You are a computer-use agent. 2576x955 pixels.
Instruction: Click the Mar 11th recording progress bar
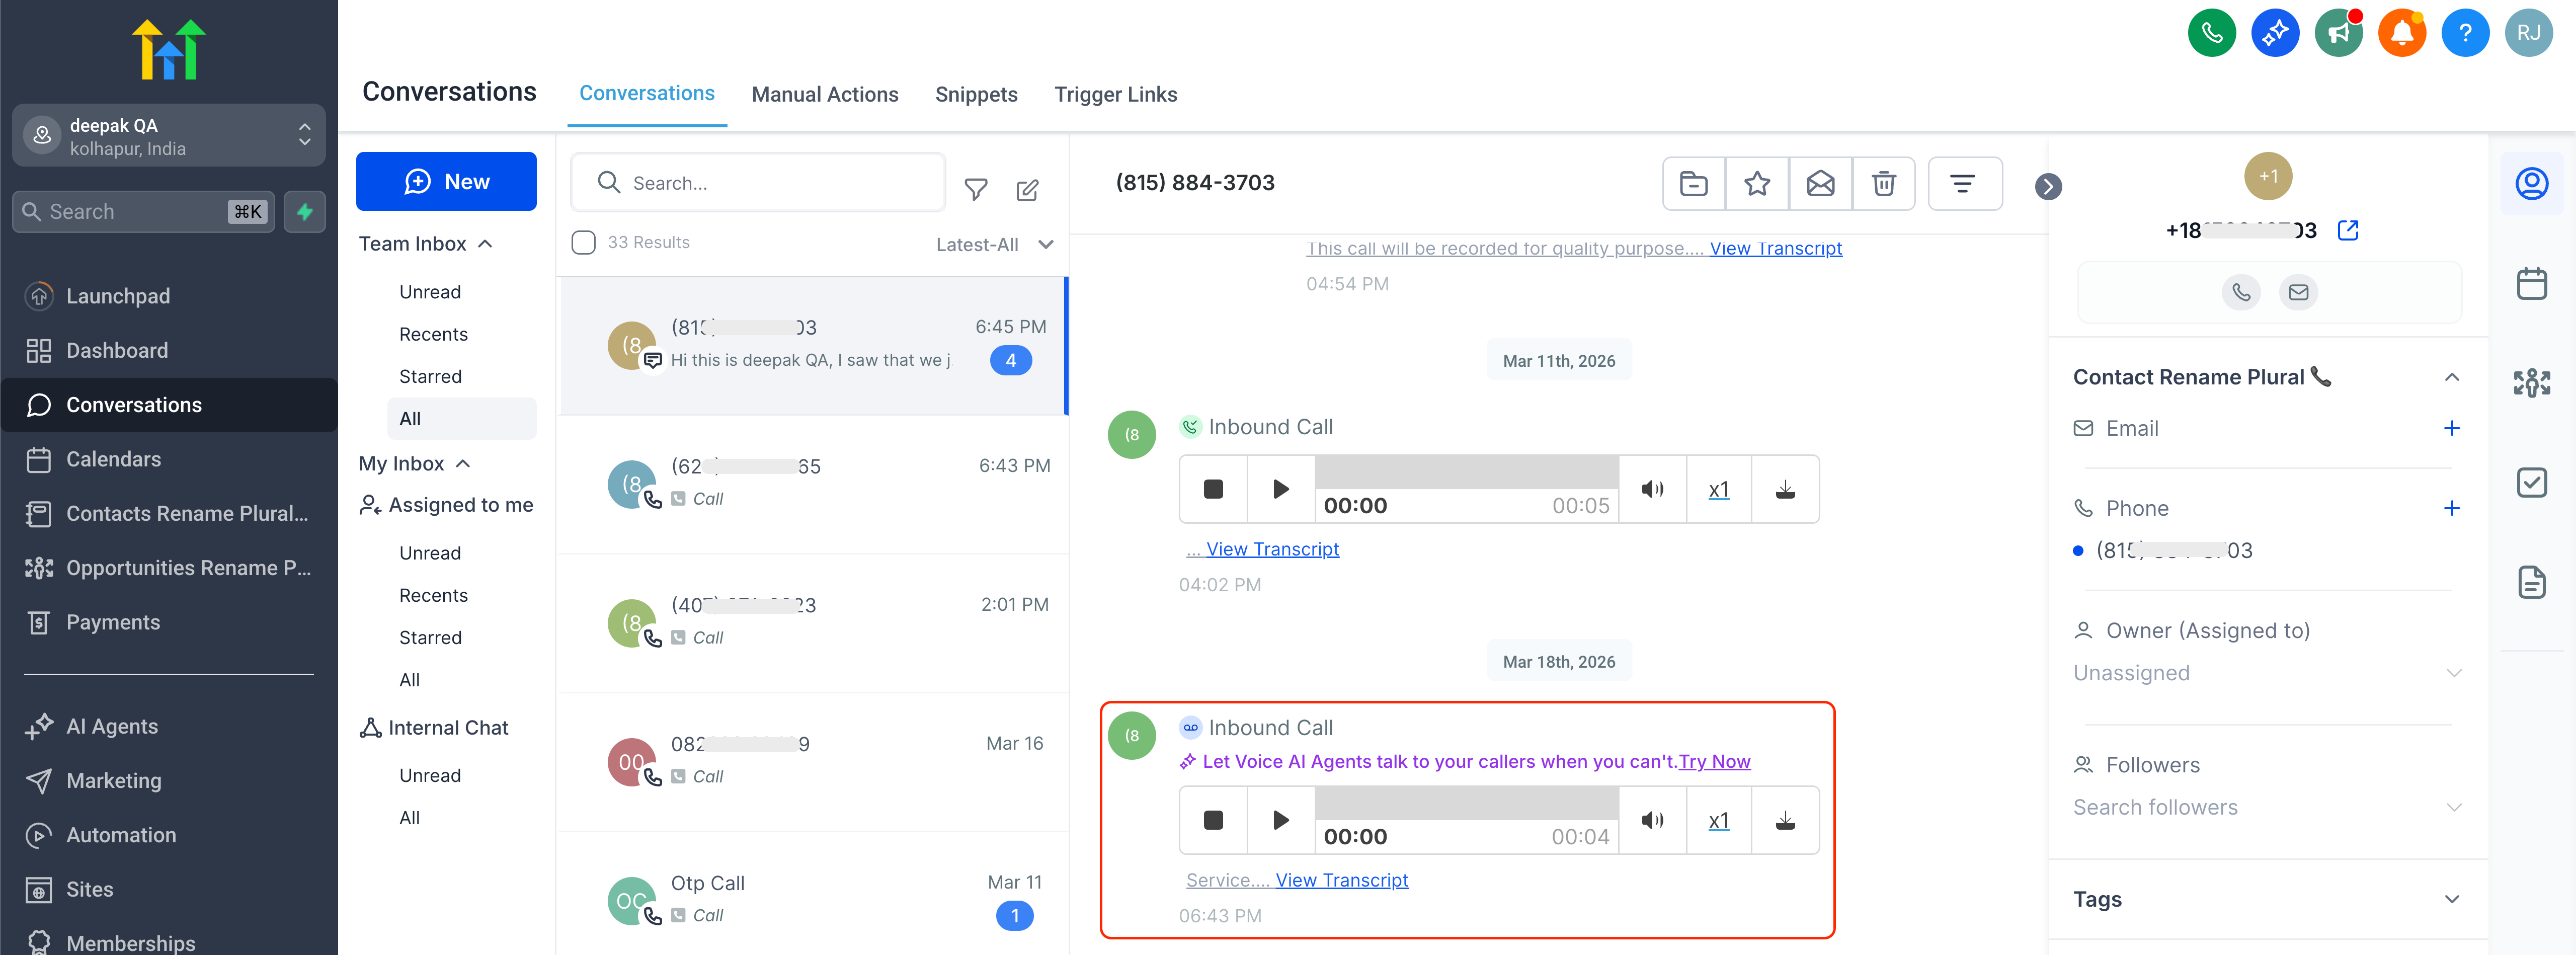coord(1465,472)
